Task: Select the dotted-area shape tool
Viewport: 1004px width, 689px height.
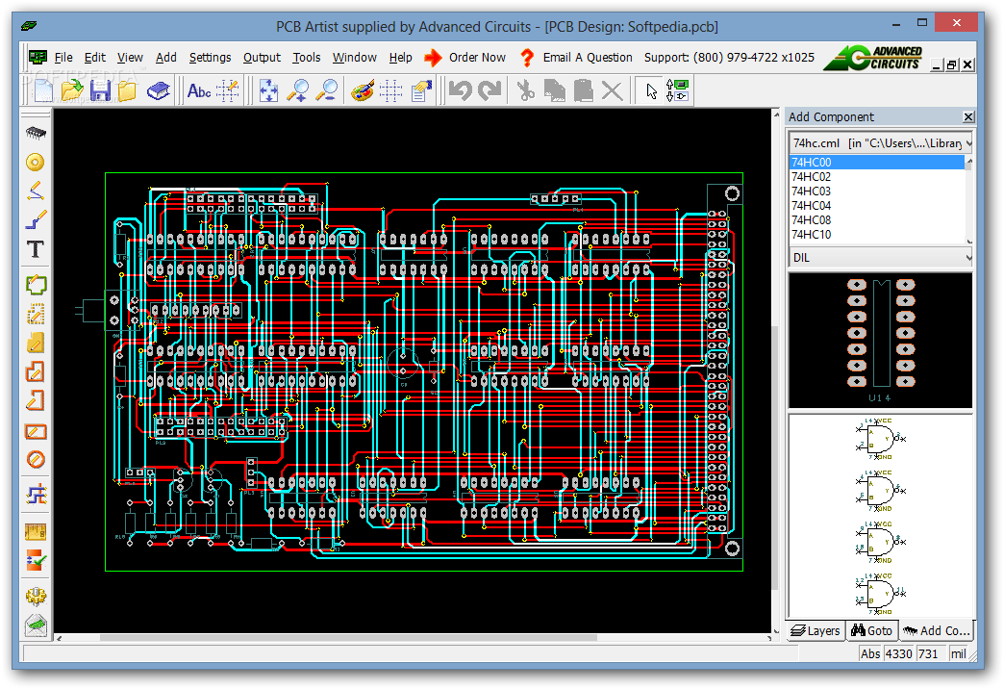Action: point(36,314)
